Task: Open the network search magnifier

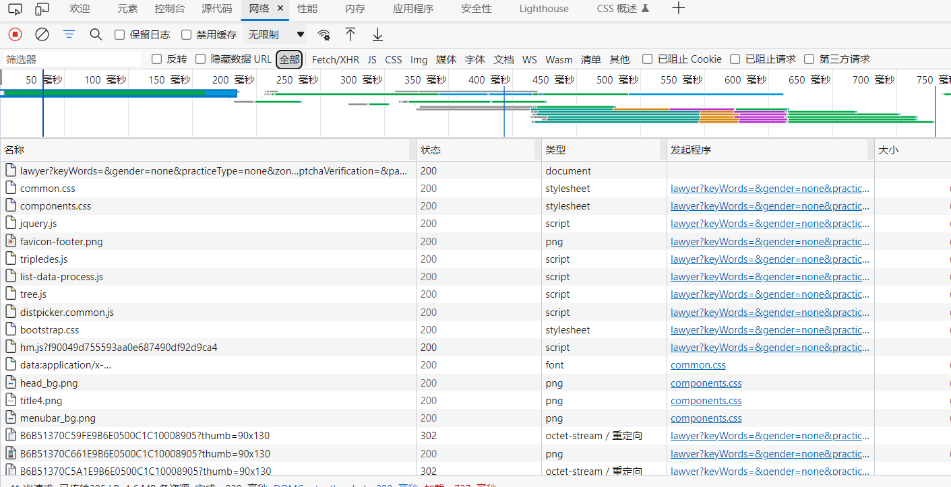Action: click(96, 34)
